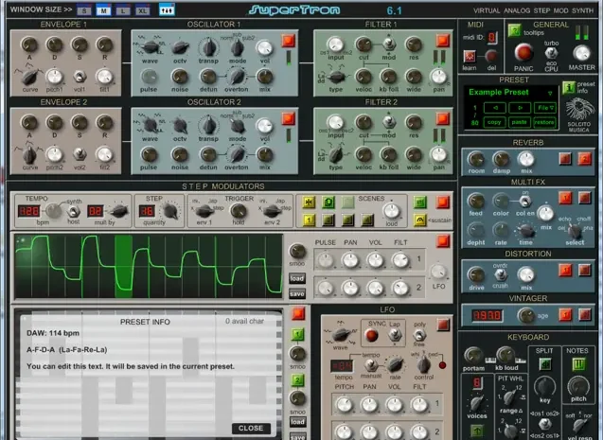Select window size XL
The height and width of the screenshot is (440, 603).
click(x=143, y=9)
